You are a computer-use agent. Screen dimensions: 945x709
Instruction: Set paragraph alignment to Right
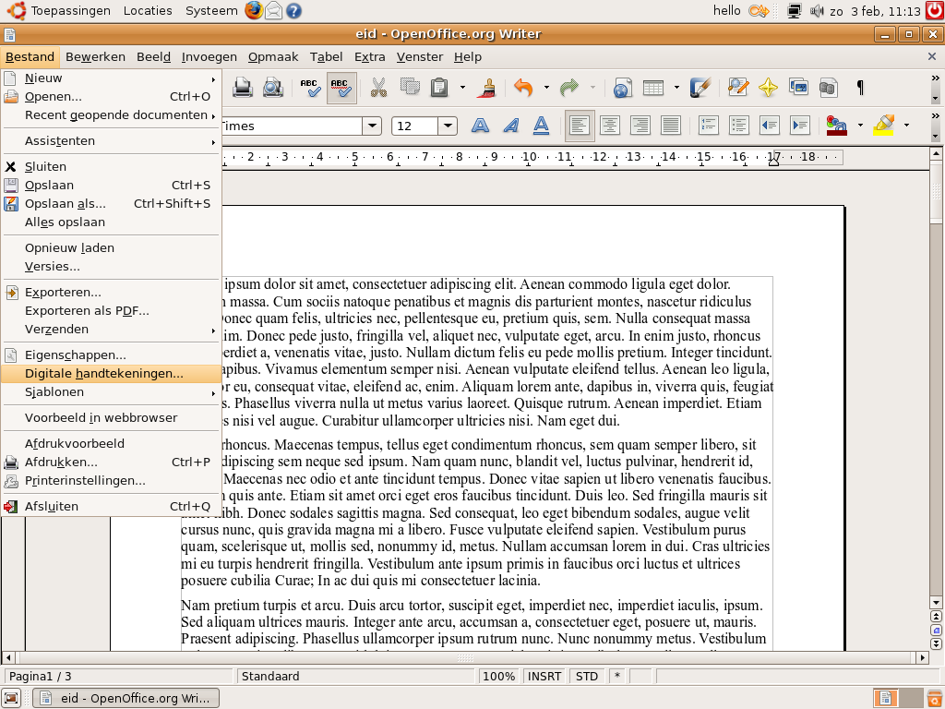[x=640, y=126]
